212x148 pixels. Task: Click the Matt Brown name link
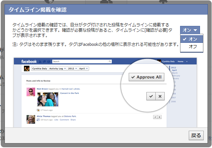point(42,89)
